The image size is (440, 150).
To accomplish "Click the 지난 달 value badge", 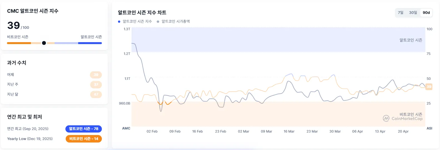I will [x=96, y=94].
